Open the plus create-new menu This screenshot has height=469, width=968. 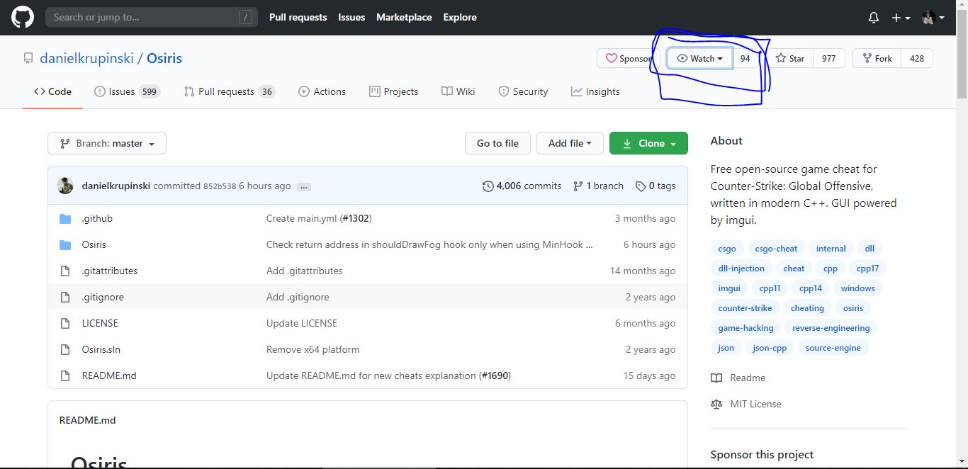tap(901, 18)
